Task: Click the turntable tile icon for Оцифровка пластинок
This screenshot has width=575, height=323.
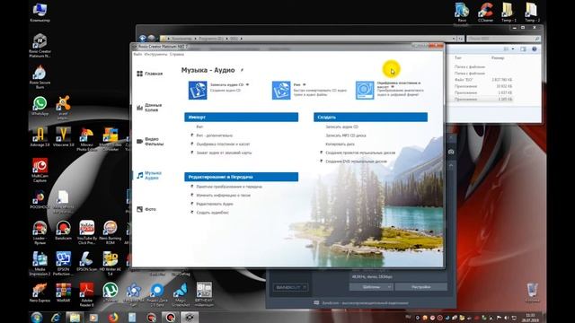Action: [365, 90]
